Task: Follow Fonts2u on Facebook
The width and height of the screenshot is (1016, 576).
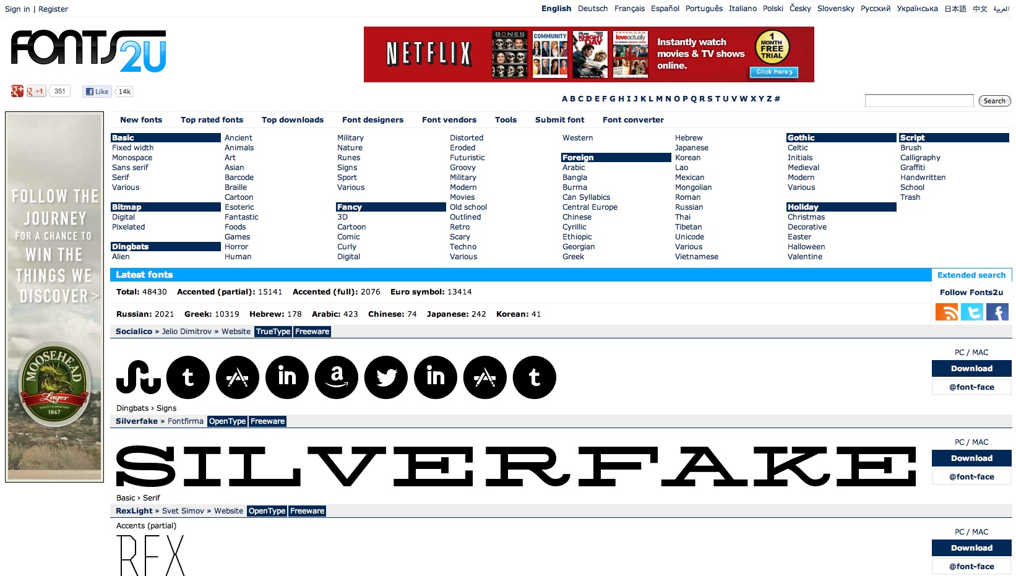Action: tap(997, 312)
